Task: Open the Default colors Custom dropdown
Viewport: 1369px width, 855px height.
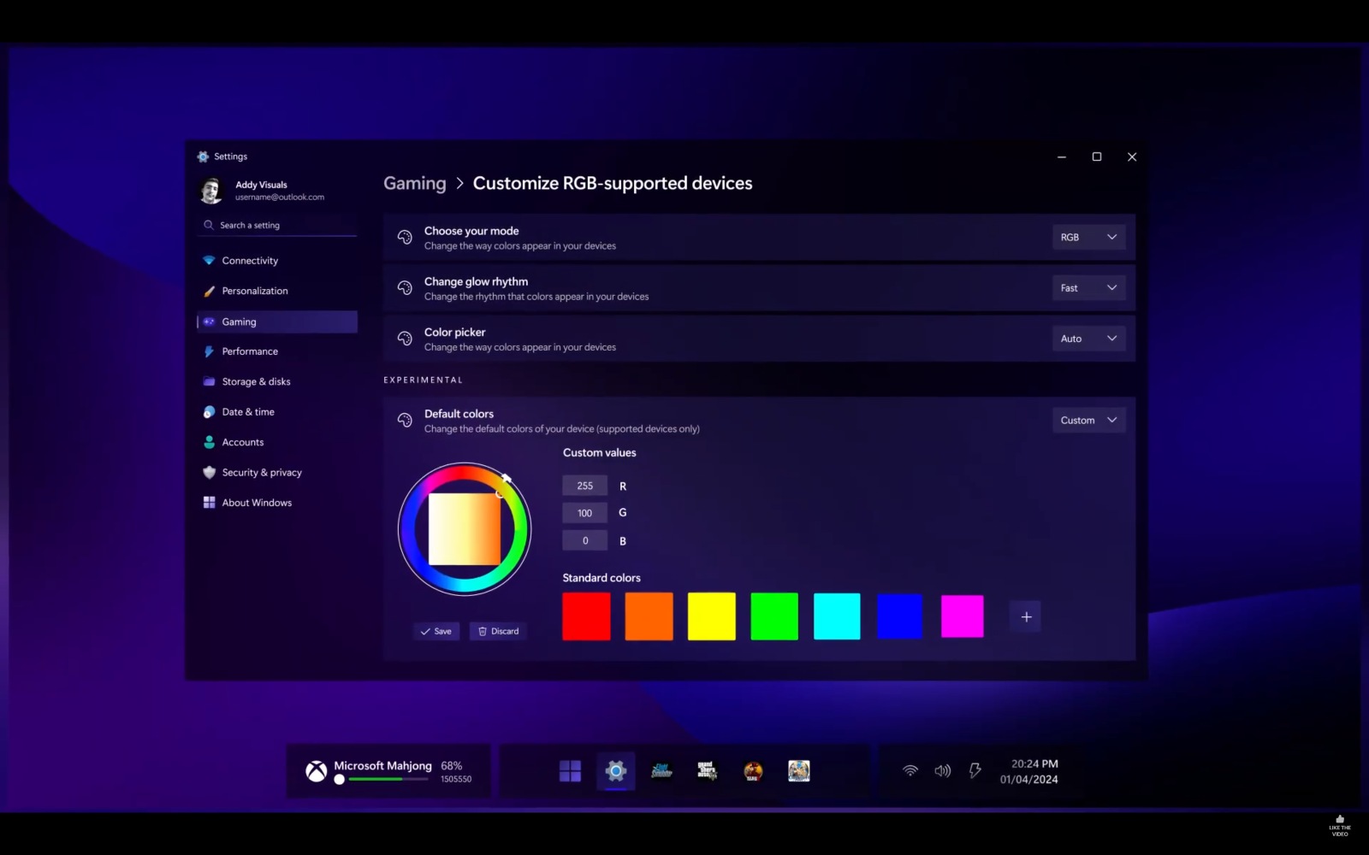Action: tap(1088, 420)
